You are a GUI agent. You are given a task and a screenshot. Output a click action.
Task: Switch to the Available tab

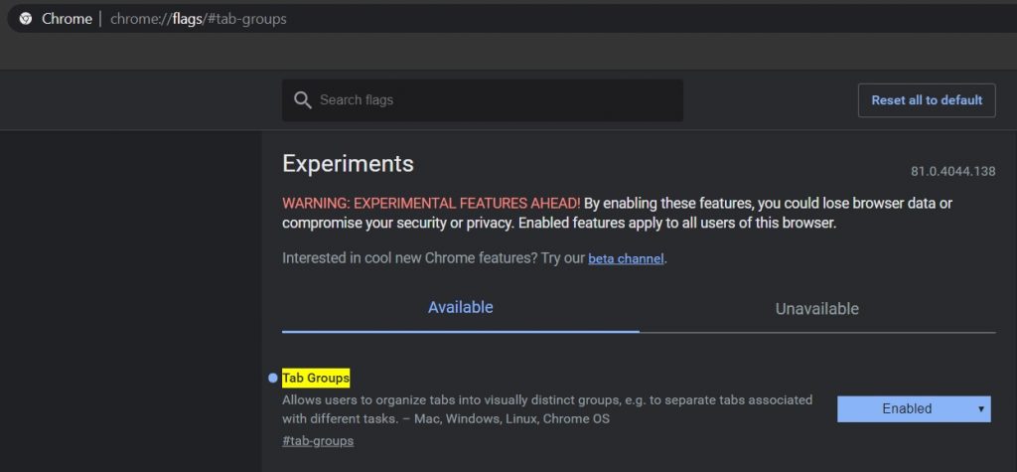pyautogui.click(x=461, y=307)
